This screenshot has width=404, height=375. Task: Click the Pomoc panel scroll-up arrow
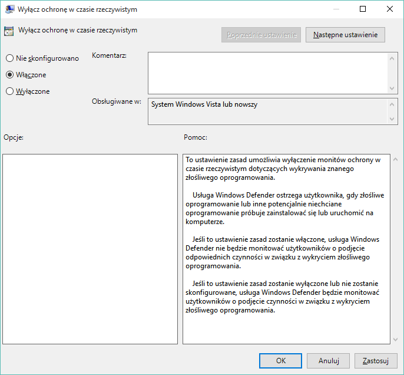[x=396, y=160]
